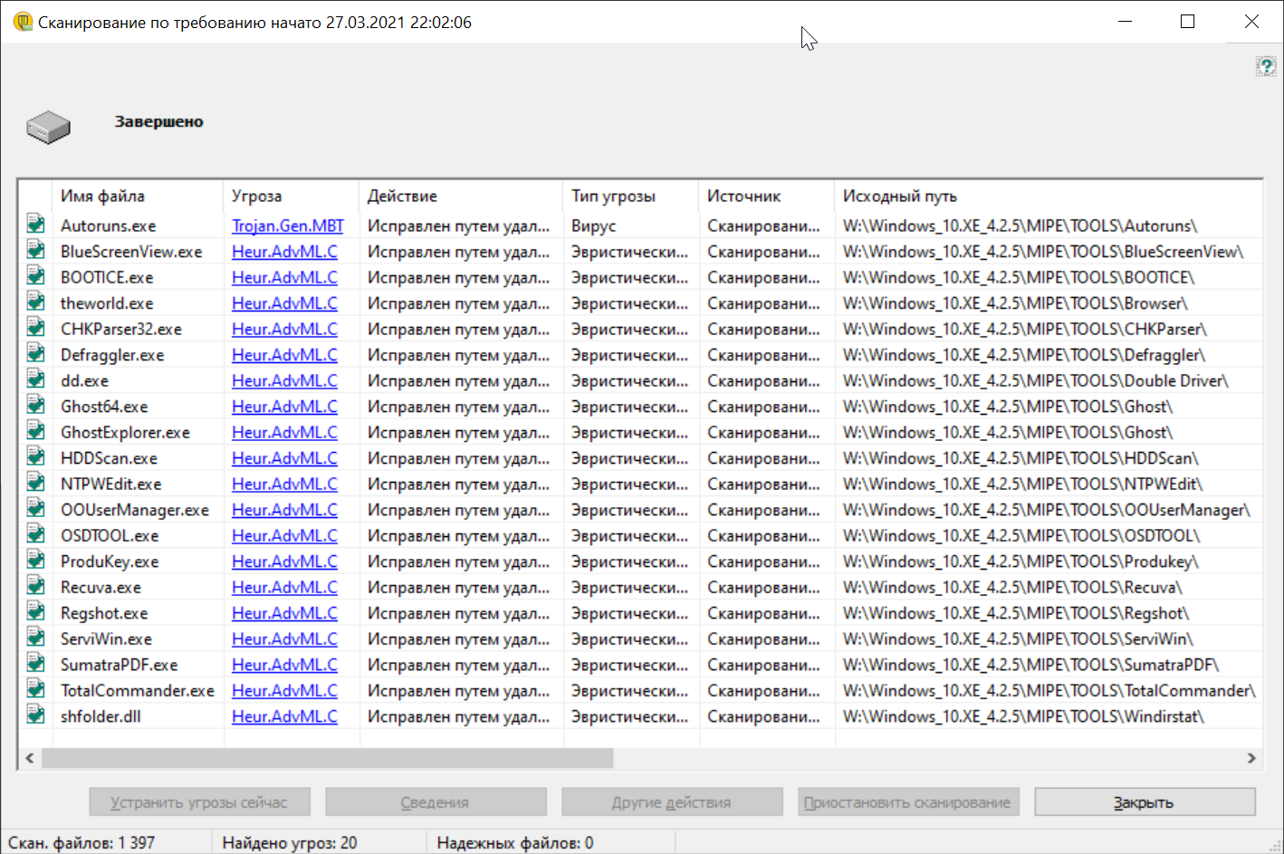Select the Autoruns.exe file name
Viewport: 1284px width, 854px height.
pyautogui.click(x=108, y=225)
